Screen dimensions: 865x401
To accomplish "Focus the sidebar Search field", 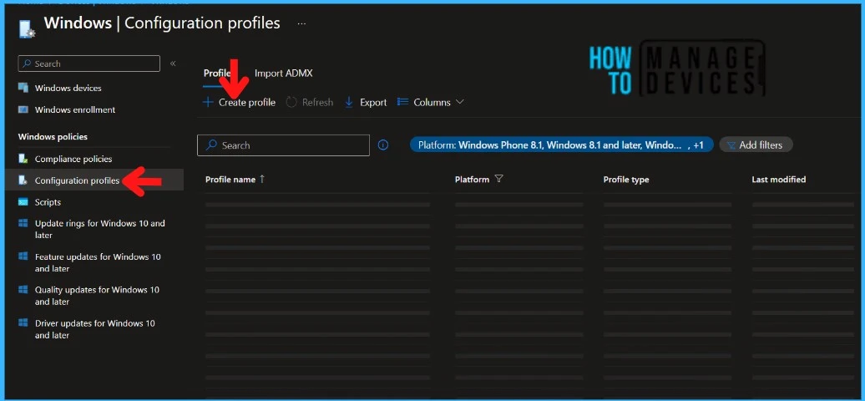I will pyautogui.click(x=89, y=63).
